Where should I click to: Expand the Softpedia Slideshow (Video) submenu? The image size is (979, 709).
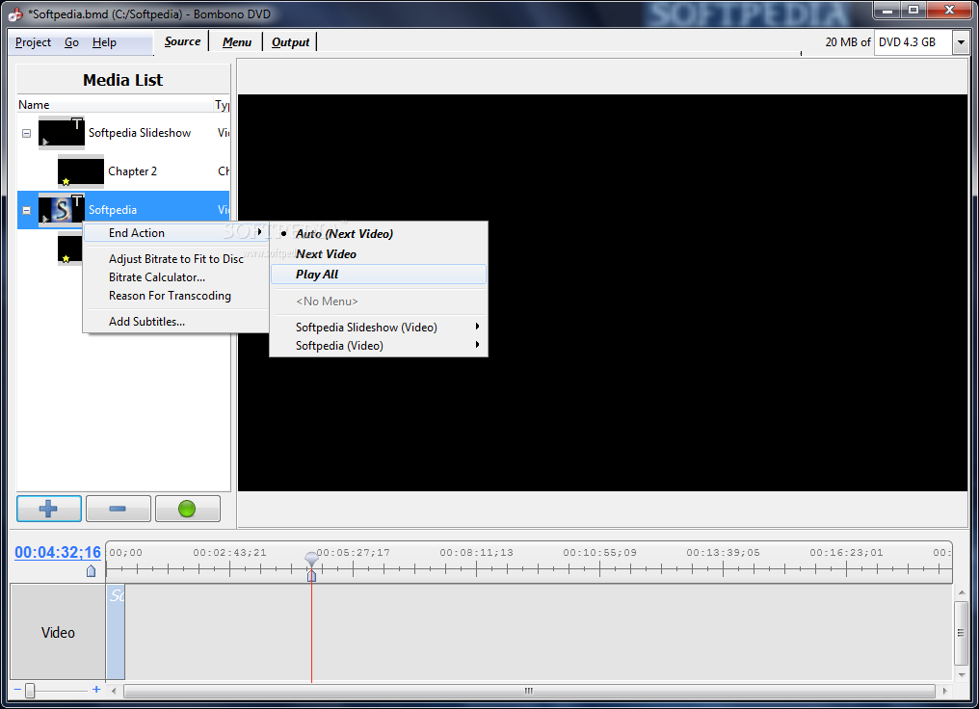[x=379, y=327]
